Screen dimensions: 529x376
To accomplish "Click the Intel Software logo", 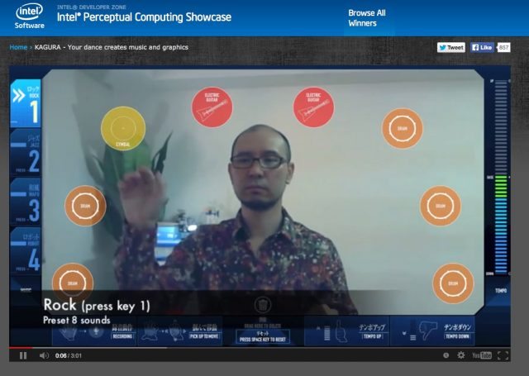I will 29,16.
